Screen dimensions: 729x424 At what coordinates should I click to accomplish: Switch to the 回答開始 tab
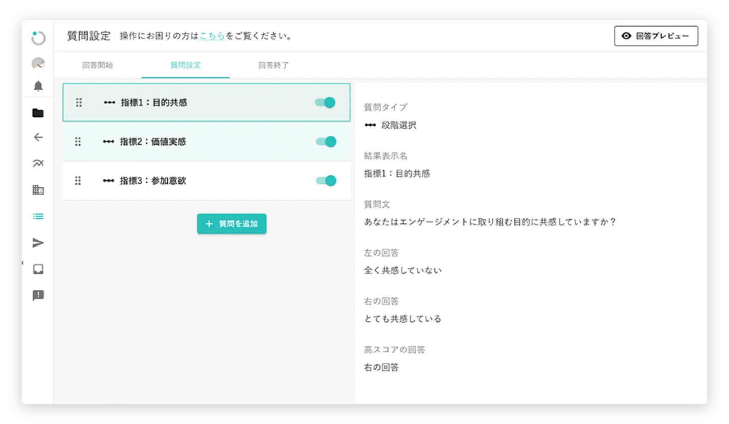pos(97,65)
